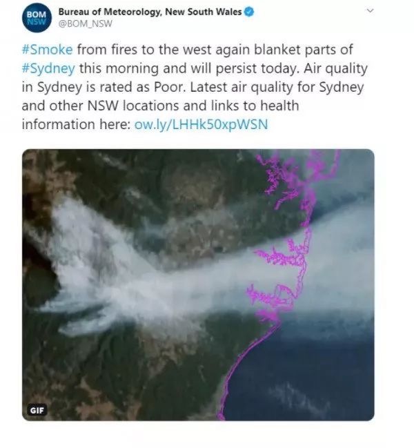Open Bureau of Meteorology, New South Wales name
Screen dimensions: 414x448
click(150, 12)
